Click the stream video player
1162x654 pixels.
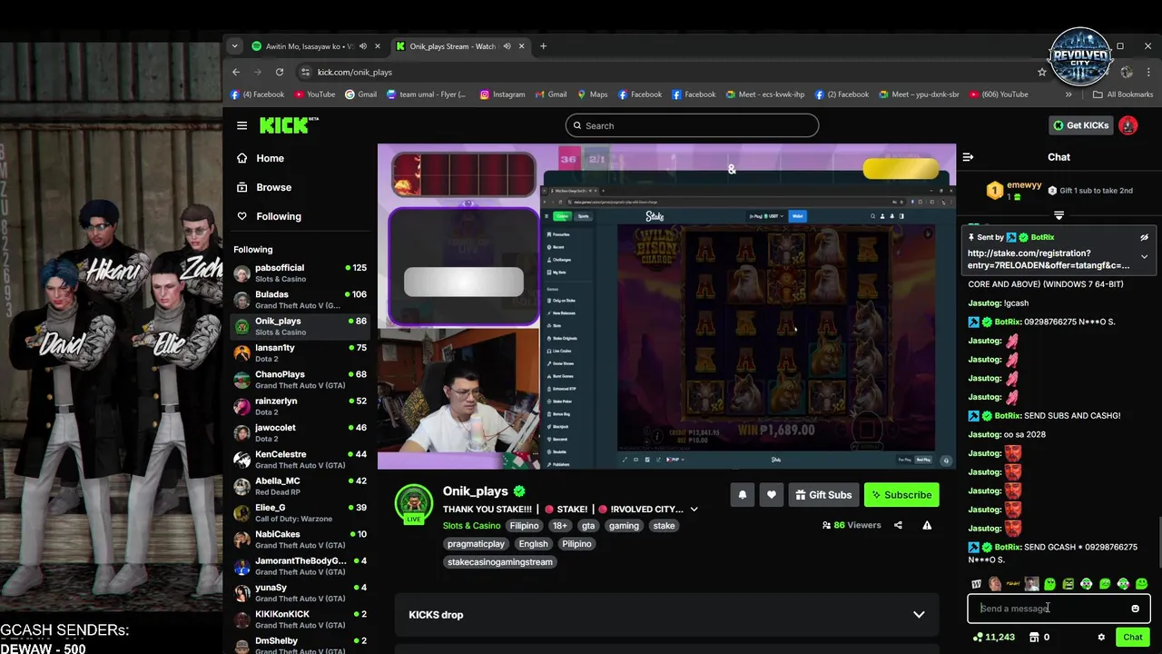666,306
